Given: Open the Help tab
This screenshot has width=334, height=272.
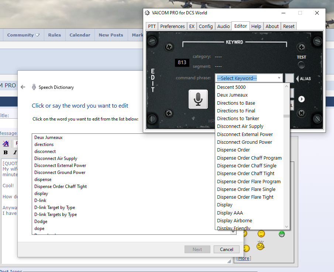Looking at the screenshot, I should click(256, 27).
